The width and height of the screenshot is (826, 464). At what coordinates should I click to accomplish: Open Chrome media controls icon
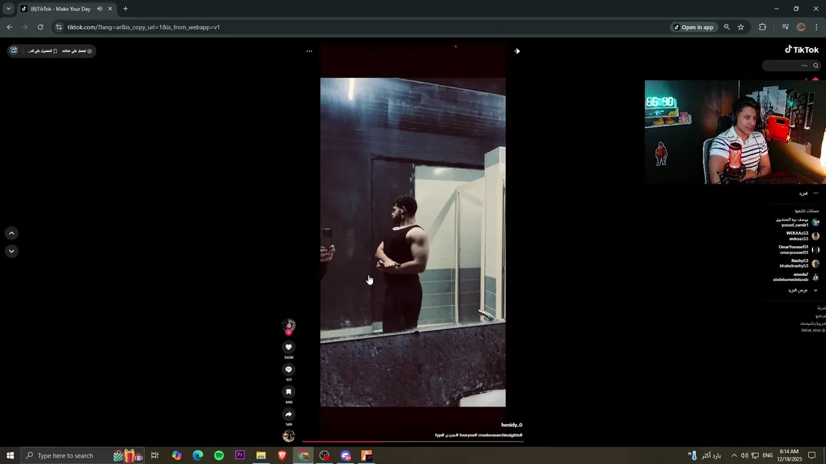(x=785, y=27)
